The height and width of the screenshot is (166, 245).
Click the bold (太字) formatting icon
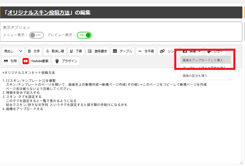30,51
